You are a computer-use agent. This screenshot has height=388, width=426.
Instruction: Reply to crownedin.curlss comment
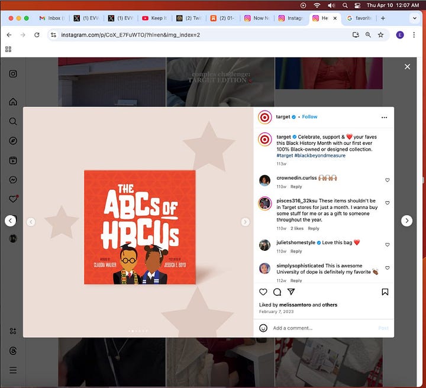pyautogui.click(x=296, y=186)
